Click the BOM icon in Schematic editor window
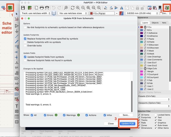 3,8
